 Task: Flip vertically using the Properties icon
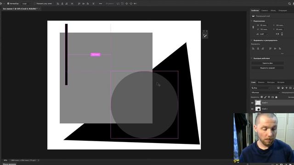pos(282,34)
